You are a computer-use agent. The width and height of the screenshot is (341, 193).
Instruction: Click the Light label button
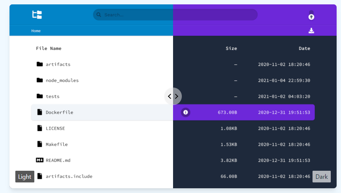click(25, 177)
